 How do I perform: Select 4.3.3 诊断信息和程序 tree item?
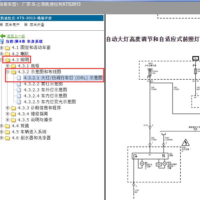point(39,108)
